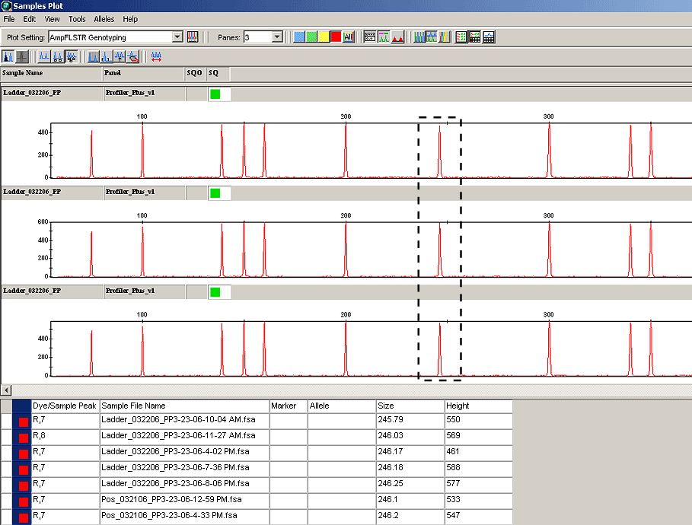The image size is (692, 525).
Task: Click the height value 569
Action: 453,435
